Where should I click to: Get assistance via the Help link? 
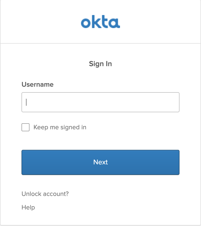click(x=28, y=207)
